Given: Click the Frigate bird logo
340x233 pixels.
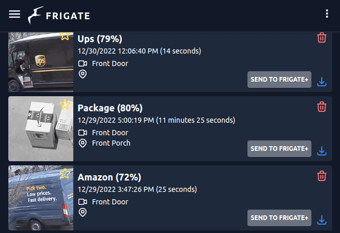Looking at the screenshot, I should [36, 15].
